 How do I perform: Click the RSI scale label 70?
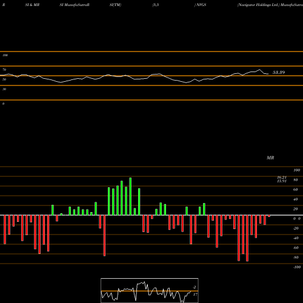coord(4,70)
